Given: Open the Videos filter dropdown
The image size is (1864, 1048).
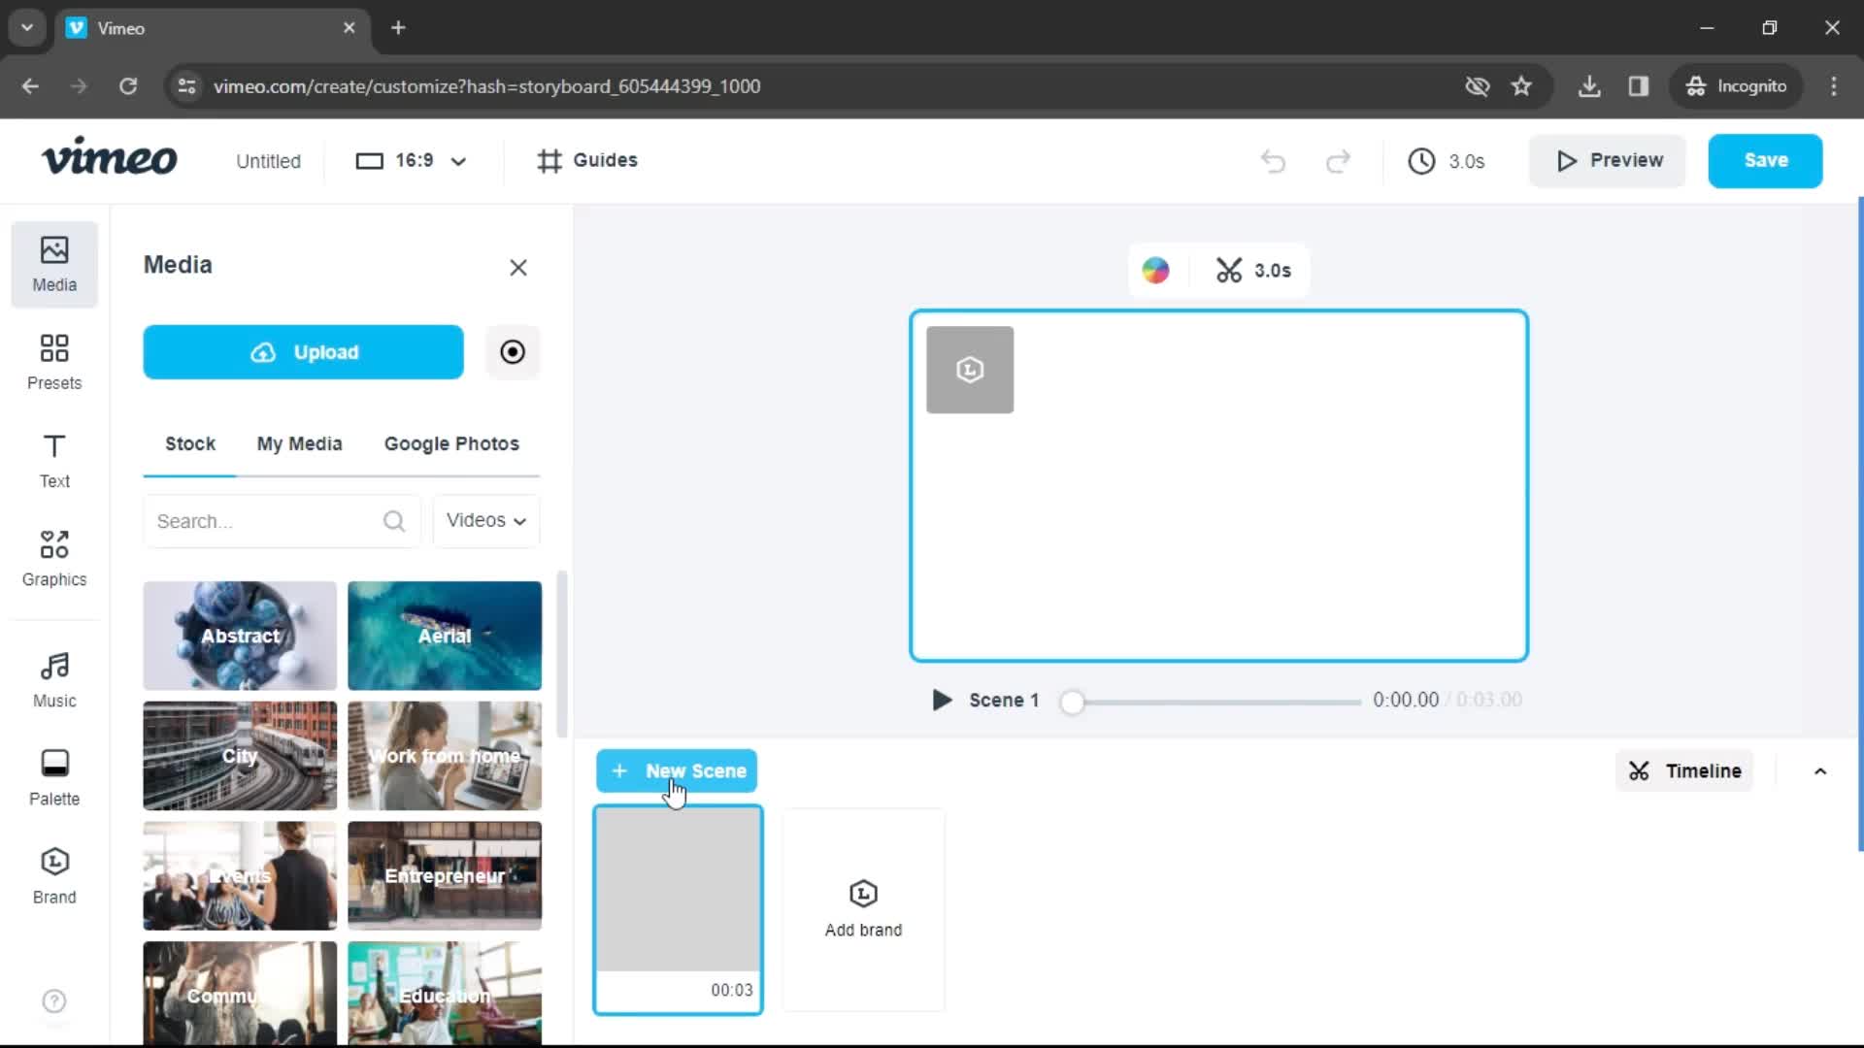Looking at the screenshot, I should (x=486, y=521).
